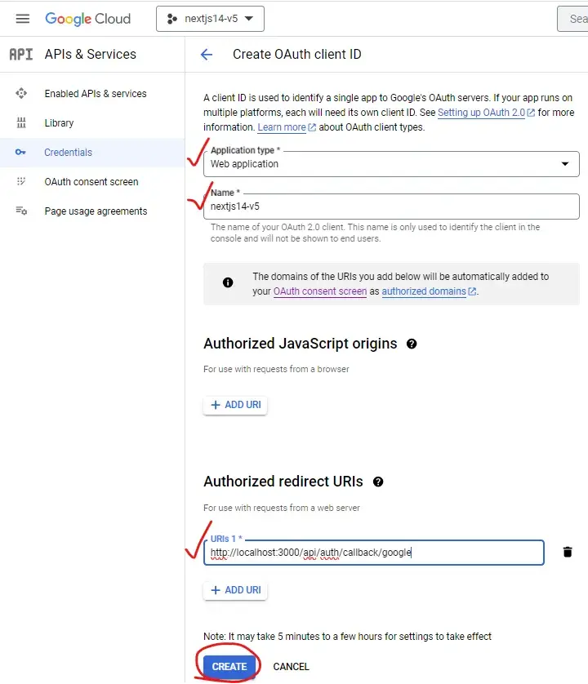Go to OAuth consent screen in sidebar

coord(91,182)
